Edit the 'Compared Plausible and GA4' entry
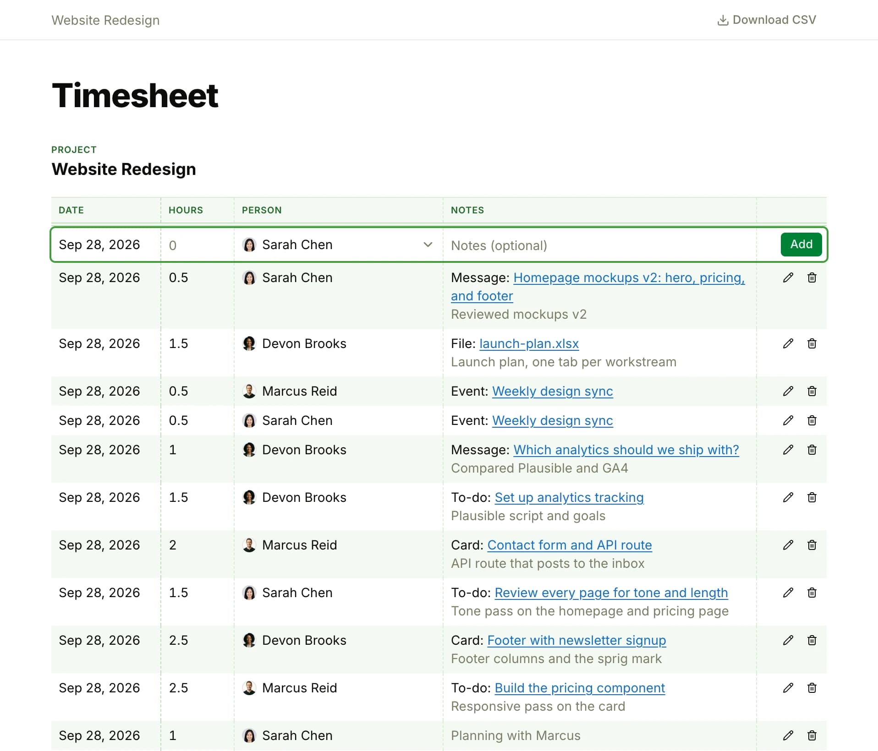Image resolution: width=878 pixels, height=751 pixels. 788,450
